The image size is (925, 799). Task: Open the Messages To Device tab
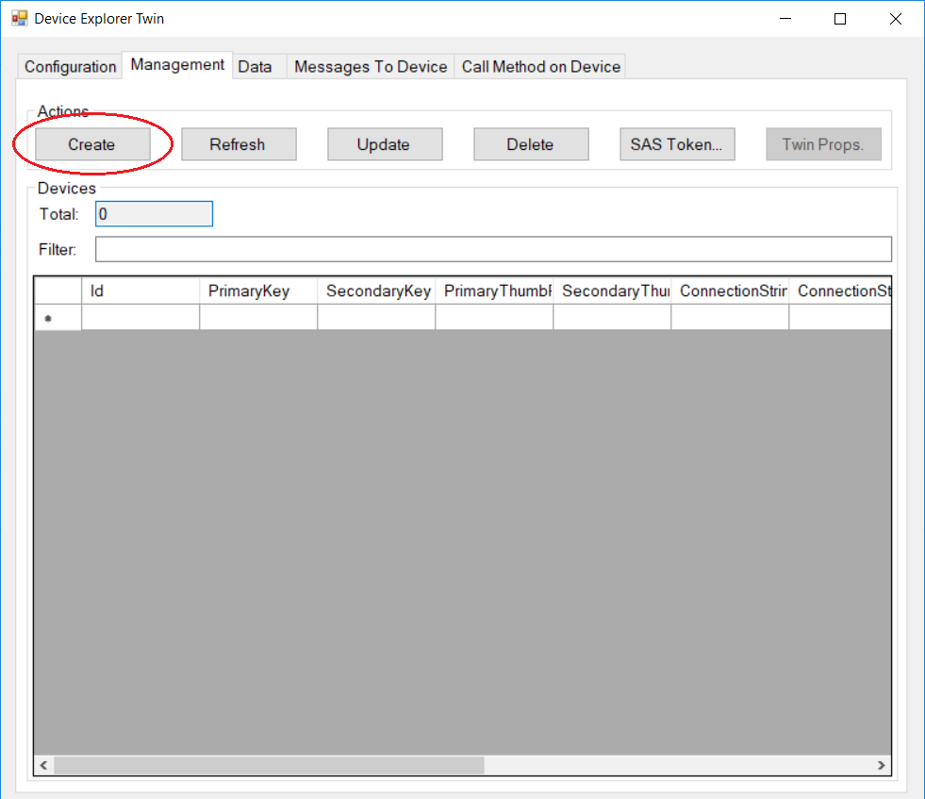click(x=371, y=67)
